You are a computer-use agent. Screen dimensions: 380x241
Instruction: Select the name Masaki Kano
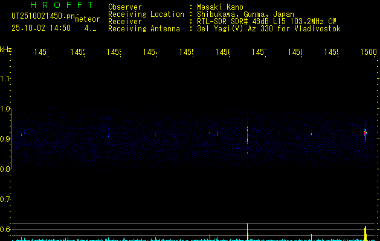(220, 7)
